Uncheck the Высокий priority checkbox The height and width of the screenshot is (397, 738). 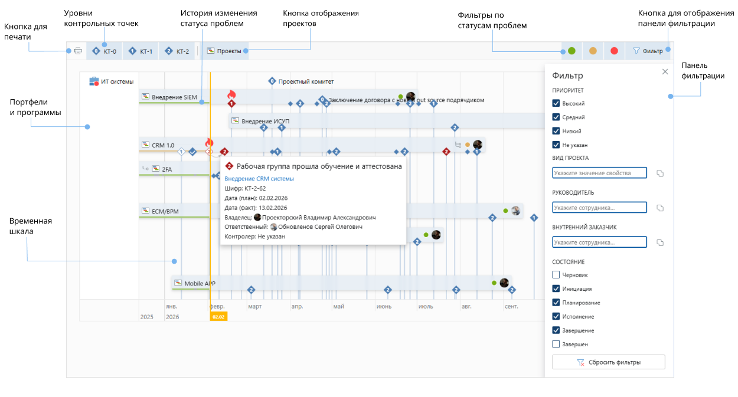click(556, 103)
